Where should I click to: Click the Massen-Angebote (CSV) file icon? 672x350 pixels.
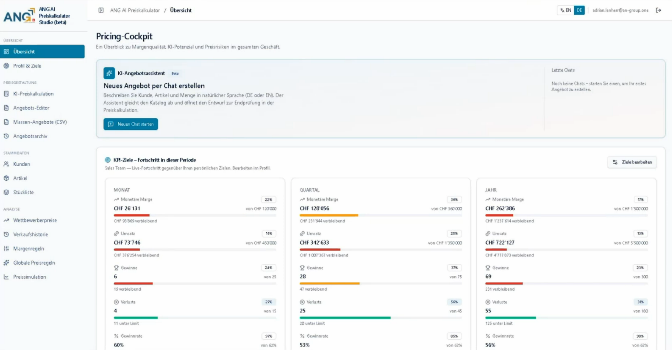[x=6, y=122]
